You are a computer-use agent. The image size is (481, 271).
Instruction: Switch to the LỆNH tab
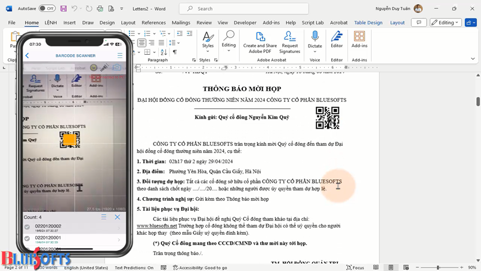coord(51,23)
